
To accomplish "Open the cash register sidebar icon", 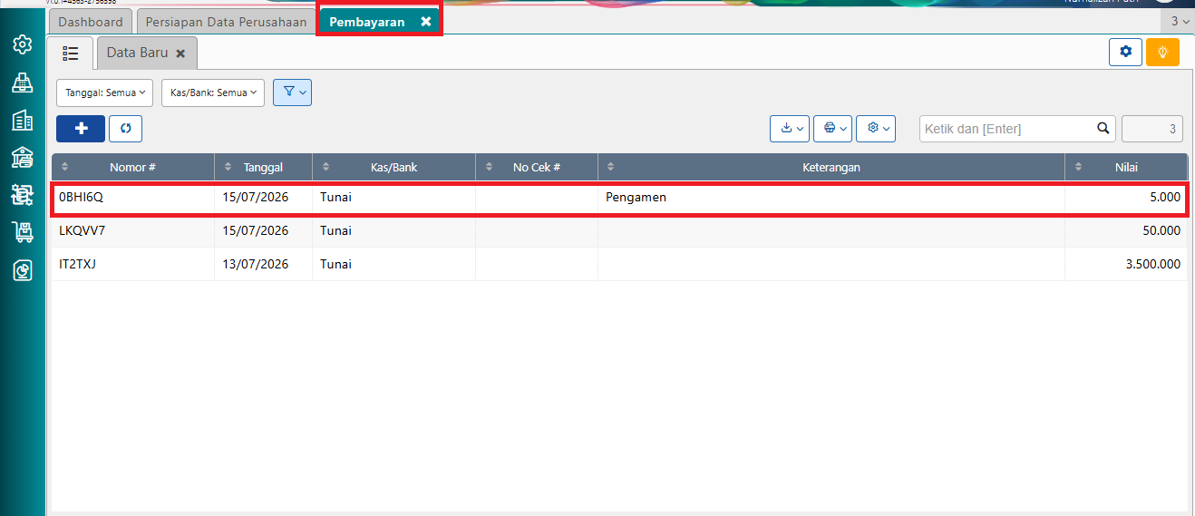I will (x=22, y=83).
